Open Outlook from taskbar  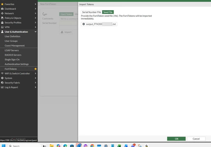79,145
